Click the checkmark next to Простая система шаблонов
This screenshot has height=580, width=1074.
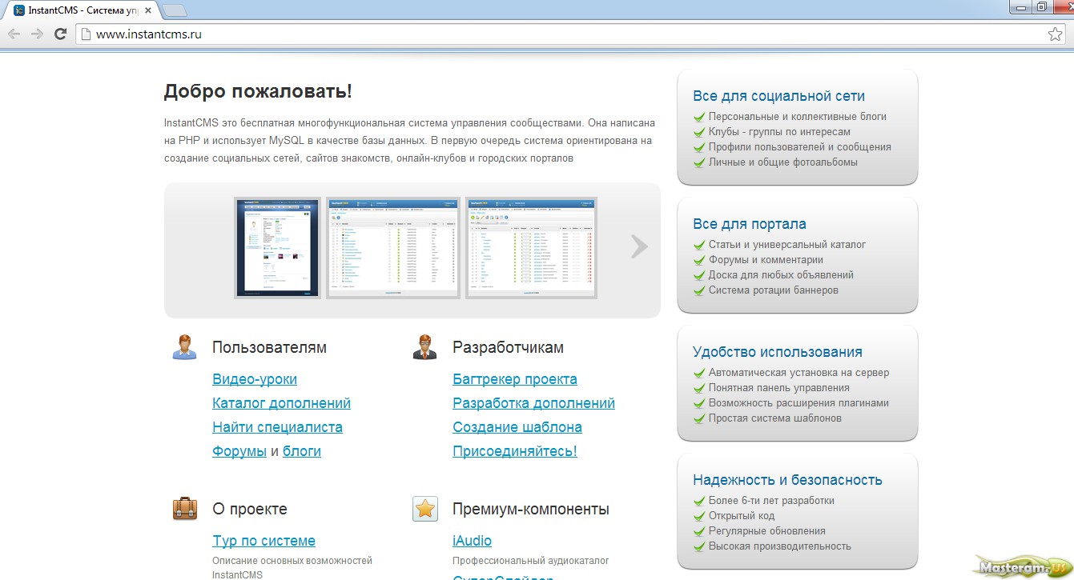click(699, 418)
